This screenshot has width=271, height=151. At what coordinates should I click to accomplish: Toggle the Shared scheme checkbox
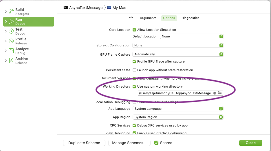[x=156, y=143]
